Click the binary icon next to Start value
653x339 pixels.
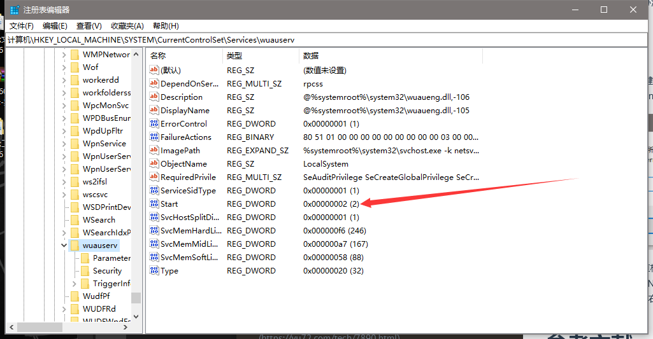154,204
